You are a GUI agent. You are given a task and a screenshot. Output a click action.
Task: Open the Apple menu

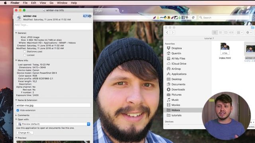point(5,3)
